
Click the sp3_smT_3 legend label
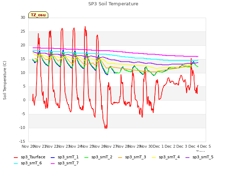pos(135,157)
